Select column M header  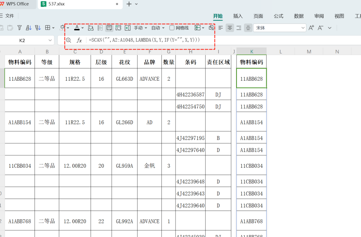(309, 51)
